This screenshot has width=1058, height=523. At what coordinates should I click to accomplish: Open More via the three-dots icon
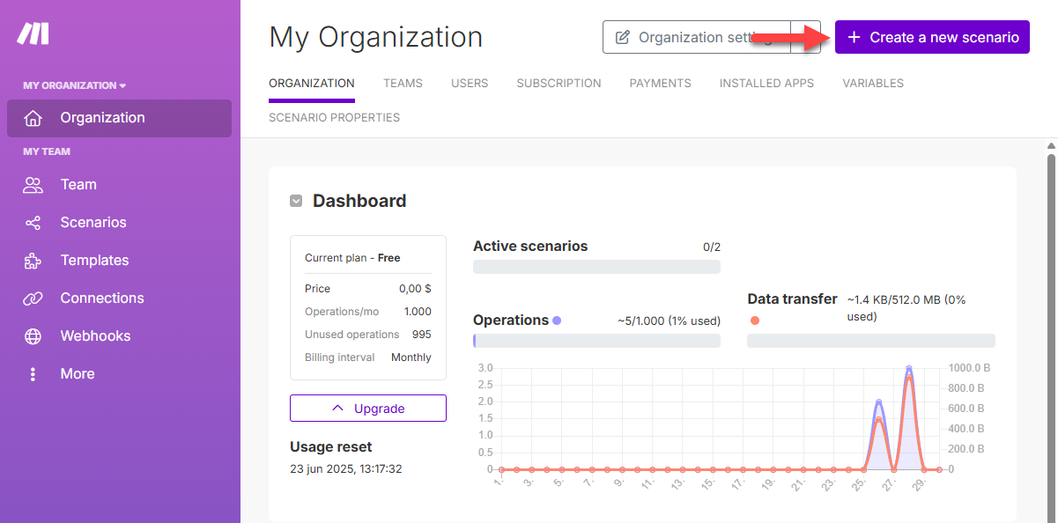point(33,374)
